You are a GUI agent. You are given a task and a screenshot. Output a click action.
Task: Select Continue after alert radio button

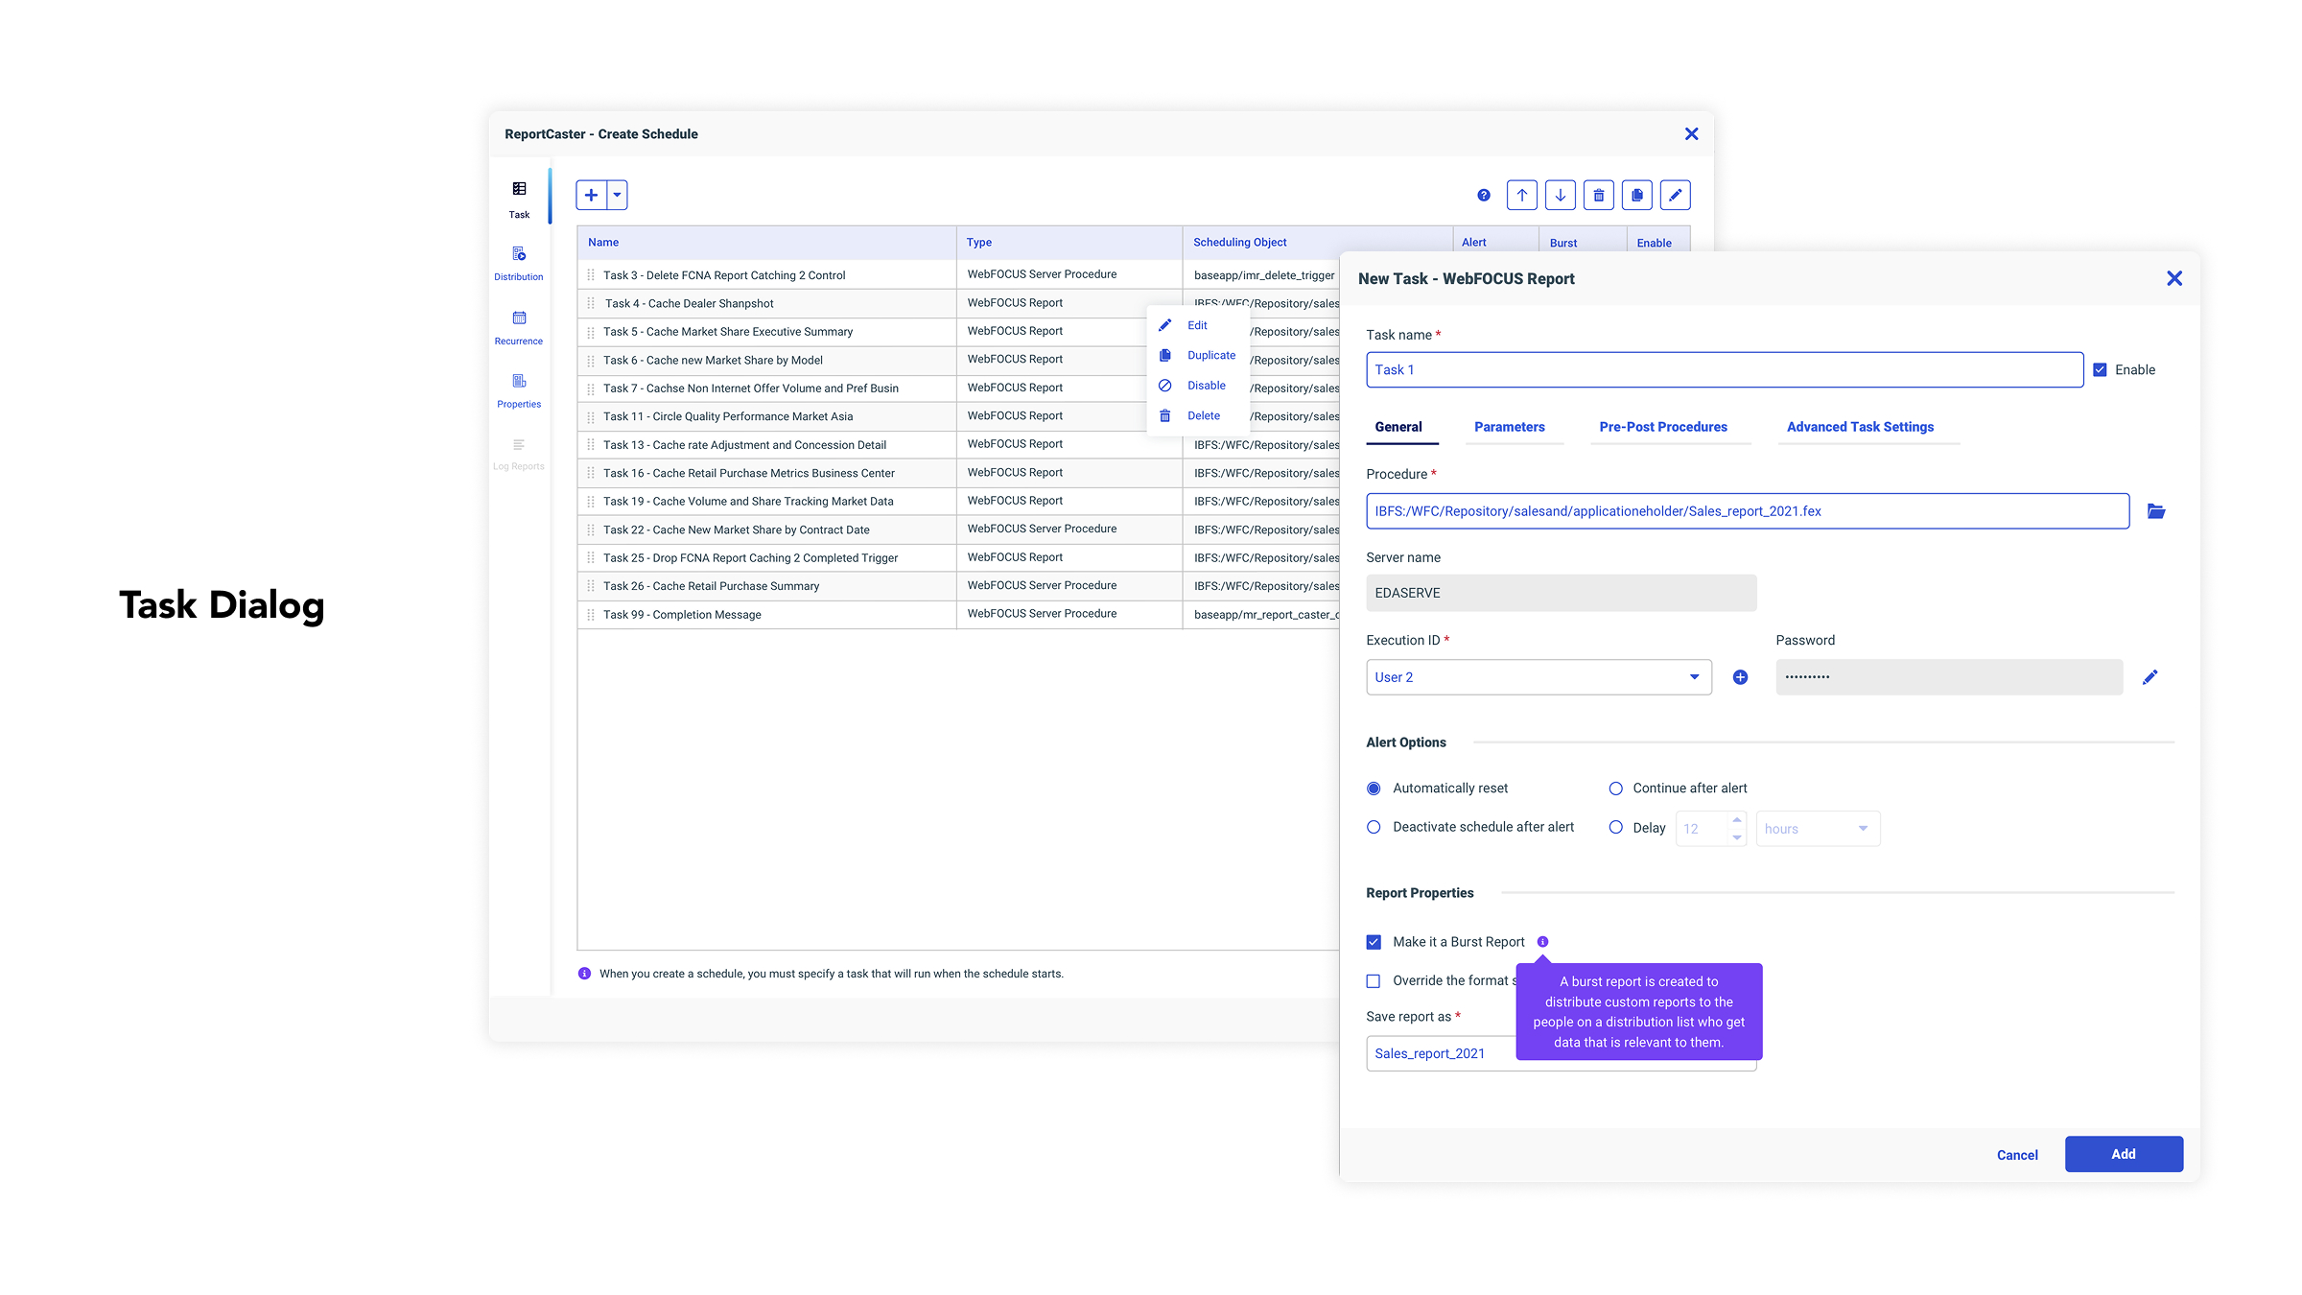[1615, 789]
